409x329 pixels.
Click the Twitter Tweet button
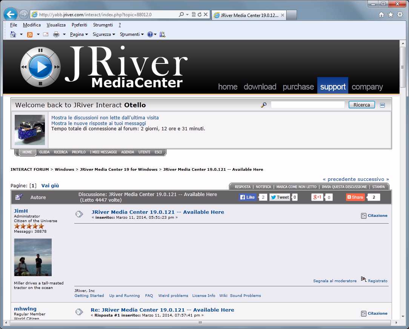279,197
